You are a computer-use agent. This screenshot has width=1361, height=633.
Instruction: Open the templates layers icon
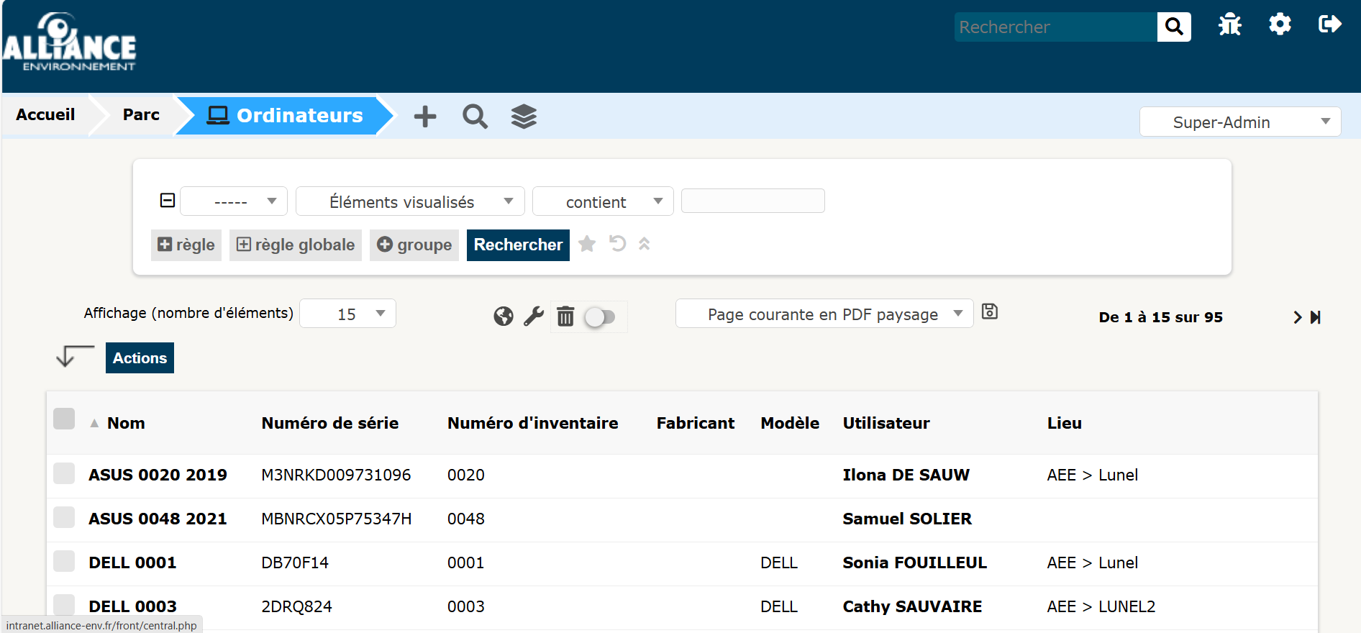click(x=524, y=117)
